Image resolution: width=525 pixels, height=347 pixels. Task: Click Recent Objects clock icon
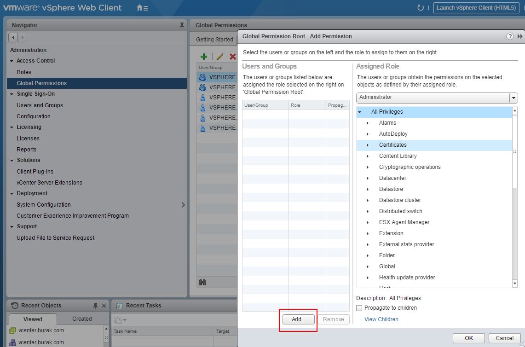14,306
